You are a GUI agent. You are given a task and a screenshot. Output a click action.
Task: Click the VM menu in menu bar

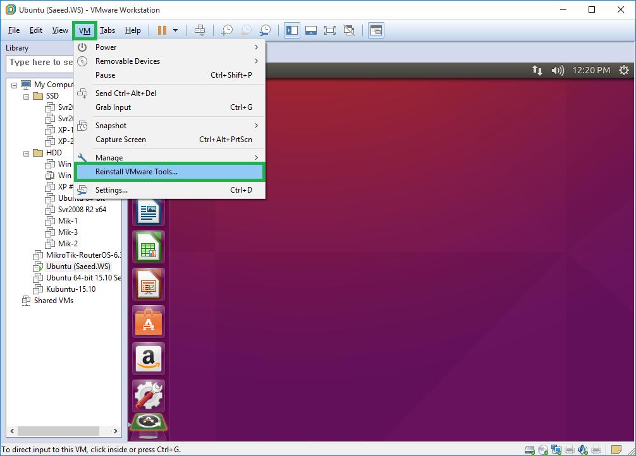[x=84, y=30]
